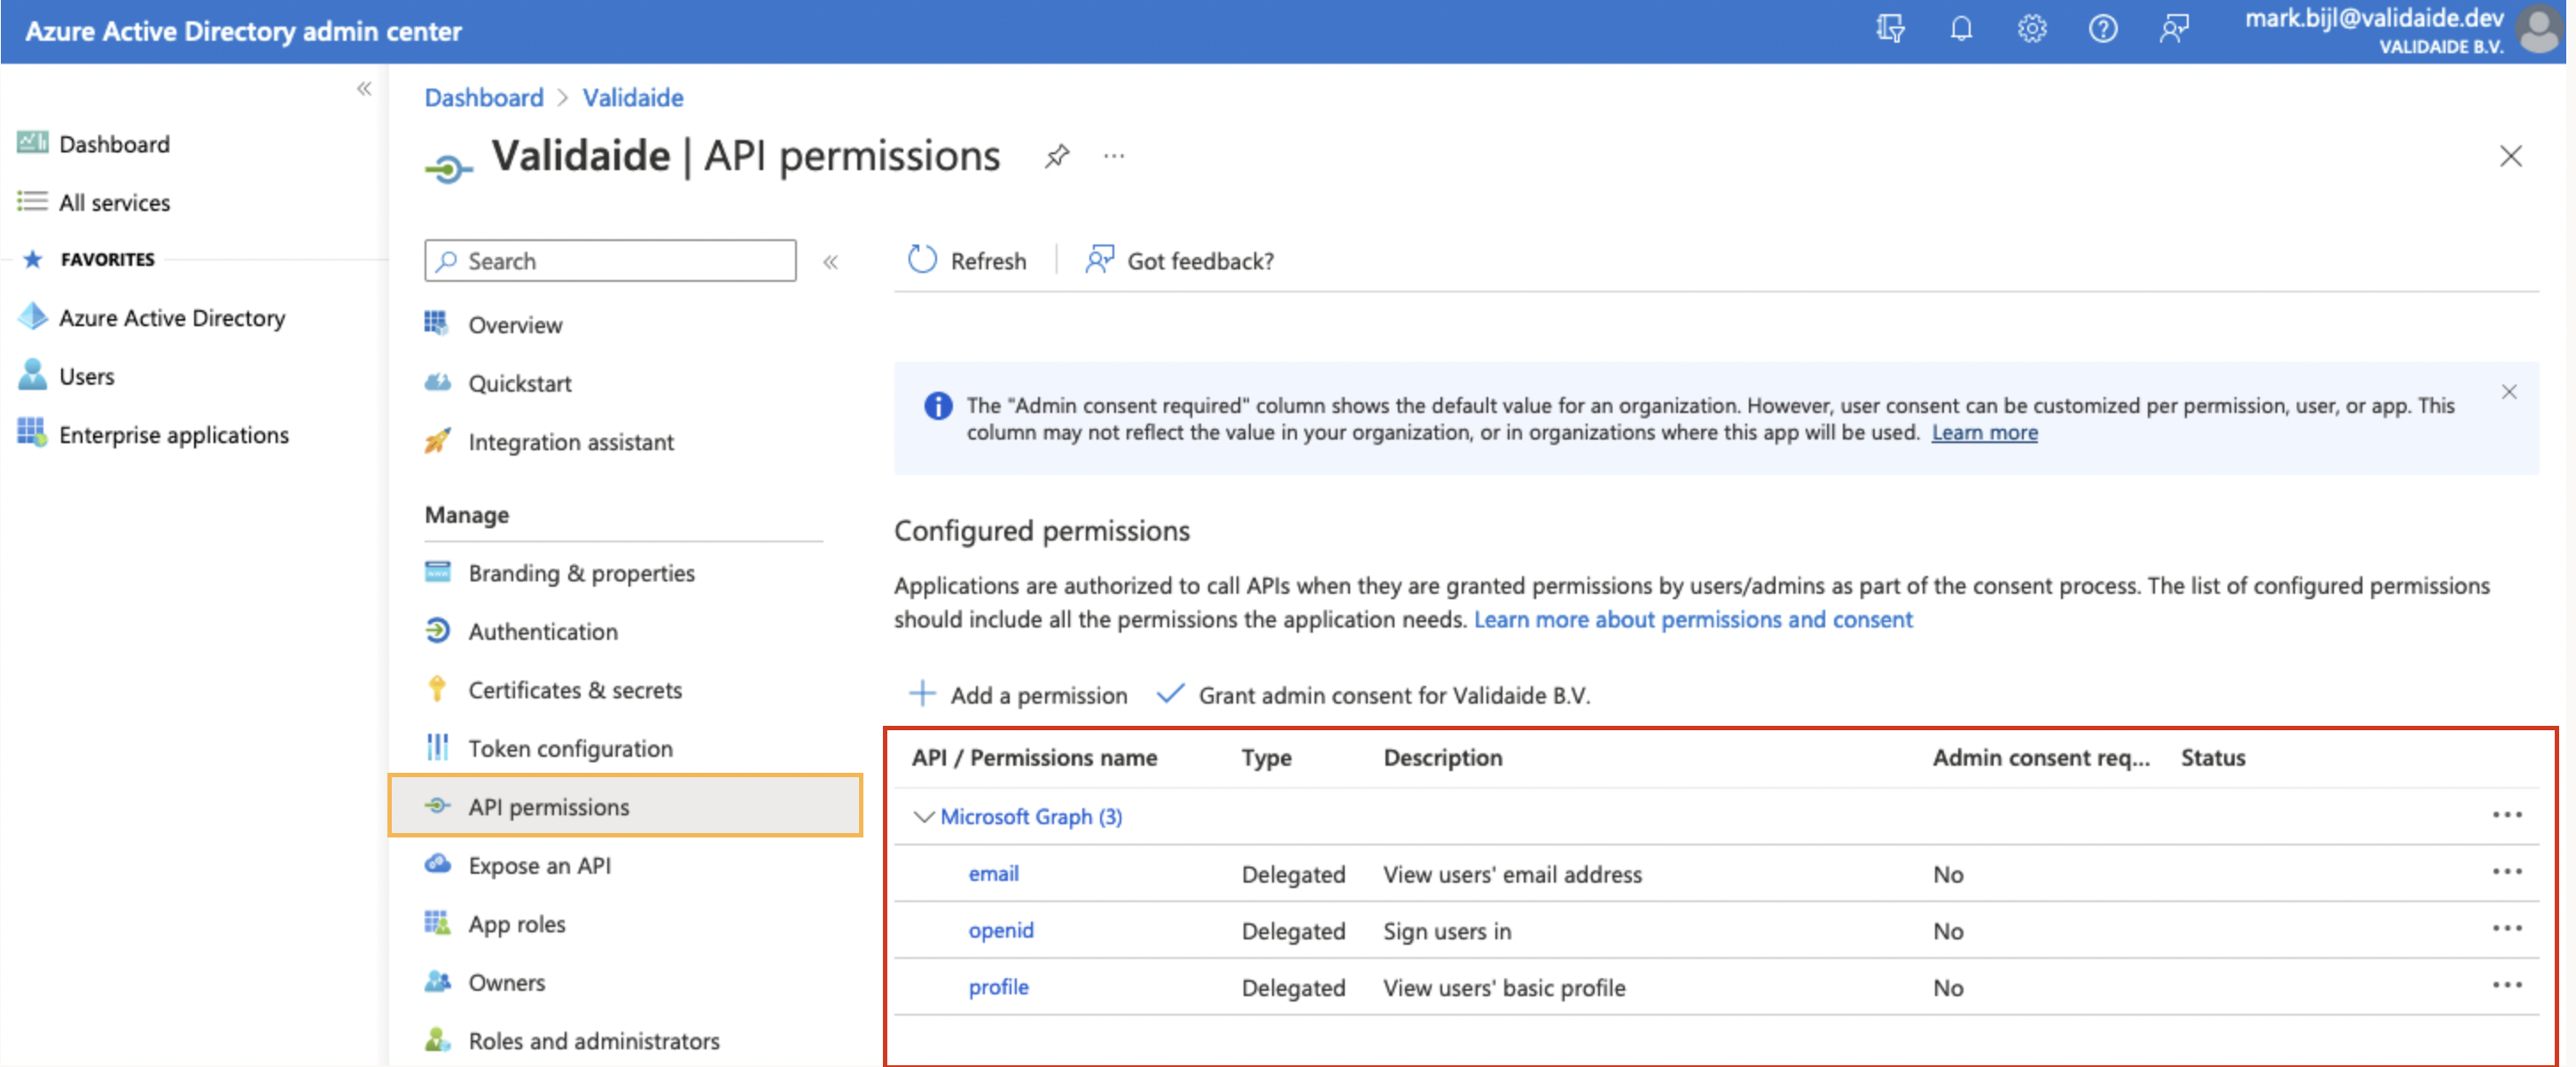Click the feedback icon in the top bar
Screen dimensions: 2576x1067
pyautogui.click(x=2174, y=29)
